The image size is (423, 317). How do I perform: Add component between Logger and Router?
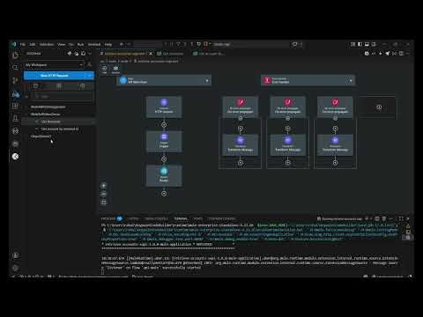pos(164,159)
